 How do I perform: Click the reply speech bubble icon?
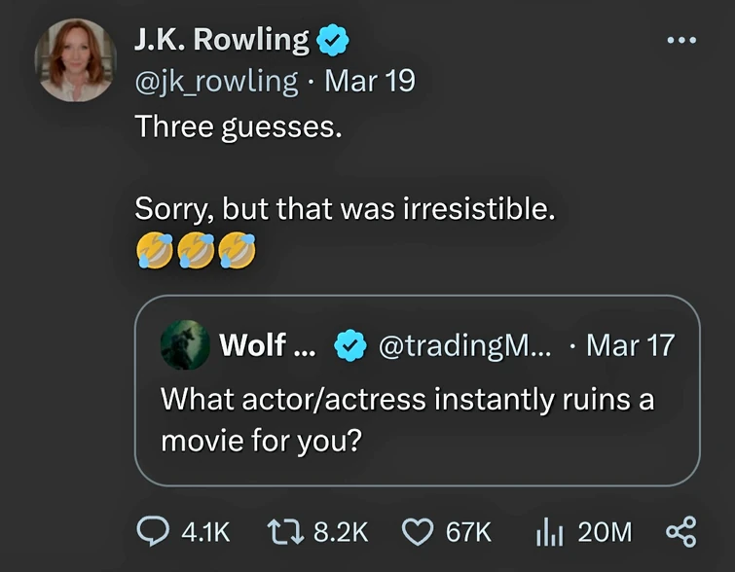(151, 531)
